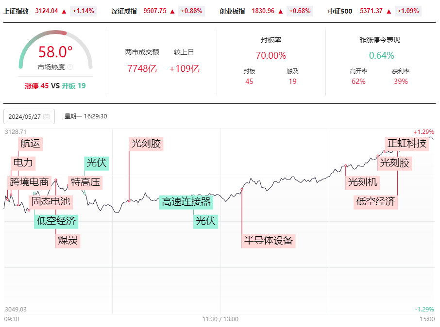Image resolution: width=440 pixels, height=327 pixels.
Task: Click the 开板 19 count text
Action: [x=74, y=86]
